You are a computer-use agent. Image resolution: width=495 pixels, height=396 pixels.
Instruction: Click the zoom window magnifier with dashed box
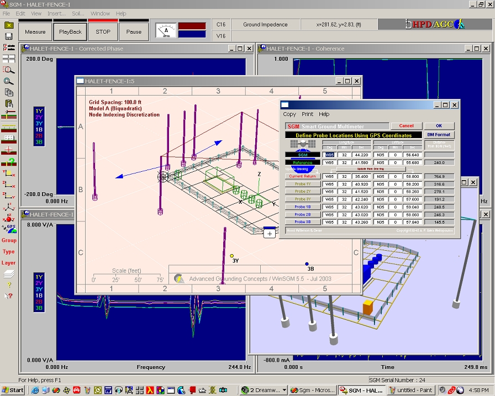(x=9, y=70)
